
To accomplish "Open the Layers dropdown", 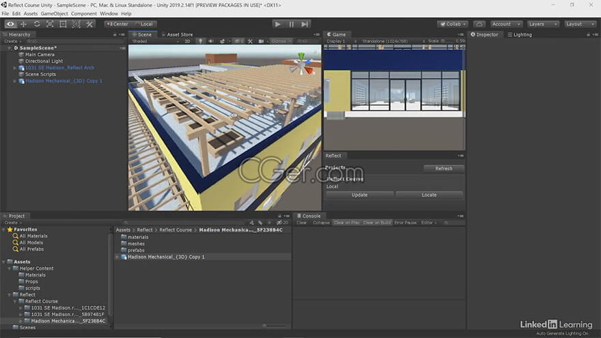I will (543, 24).
